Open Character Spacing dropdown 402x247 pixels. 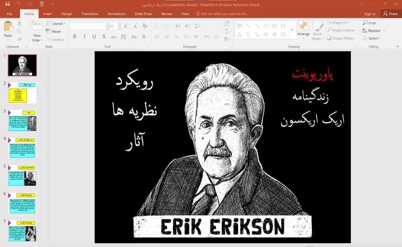click(124, 37)
